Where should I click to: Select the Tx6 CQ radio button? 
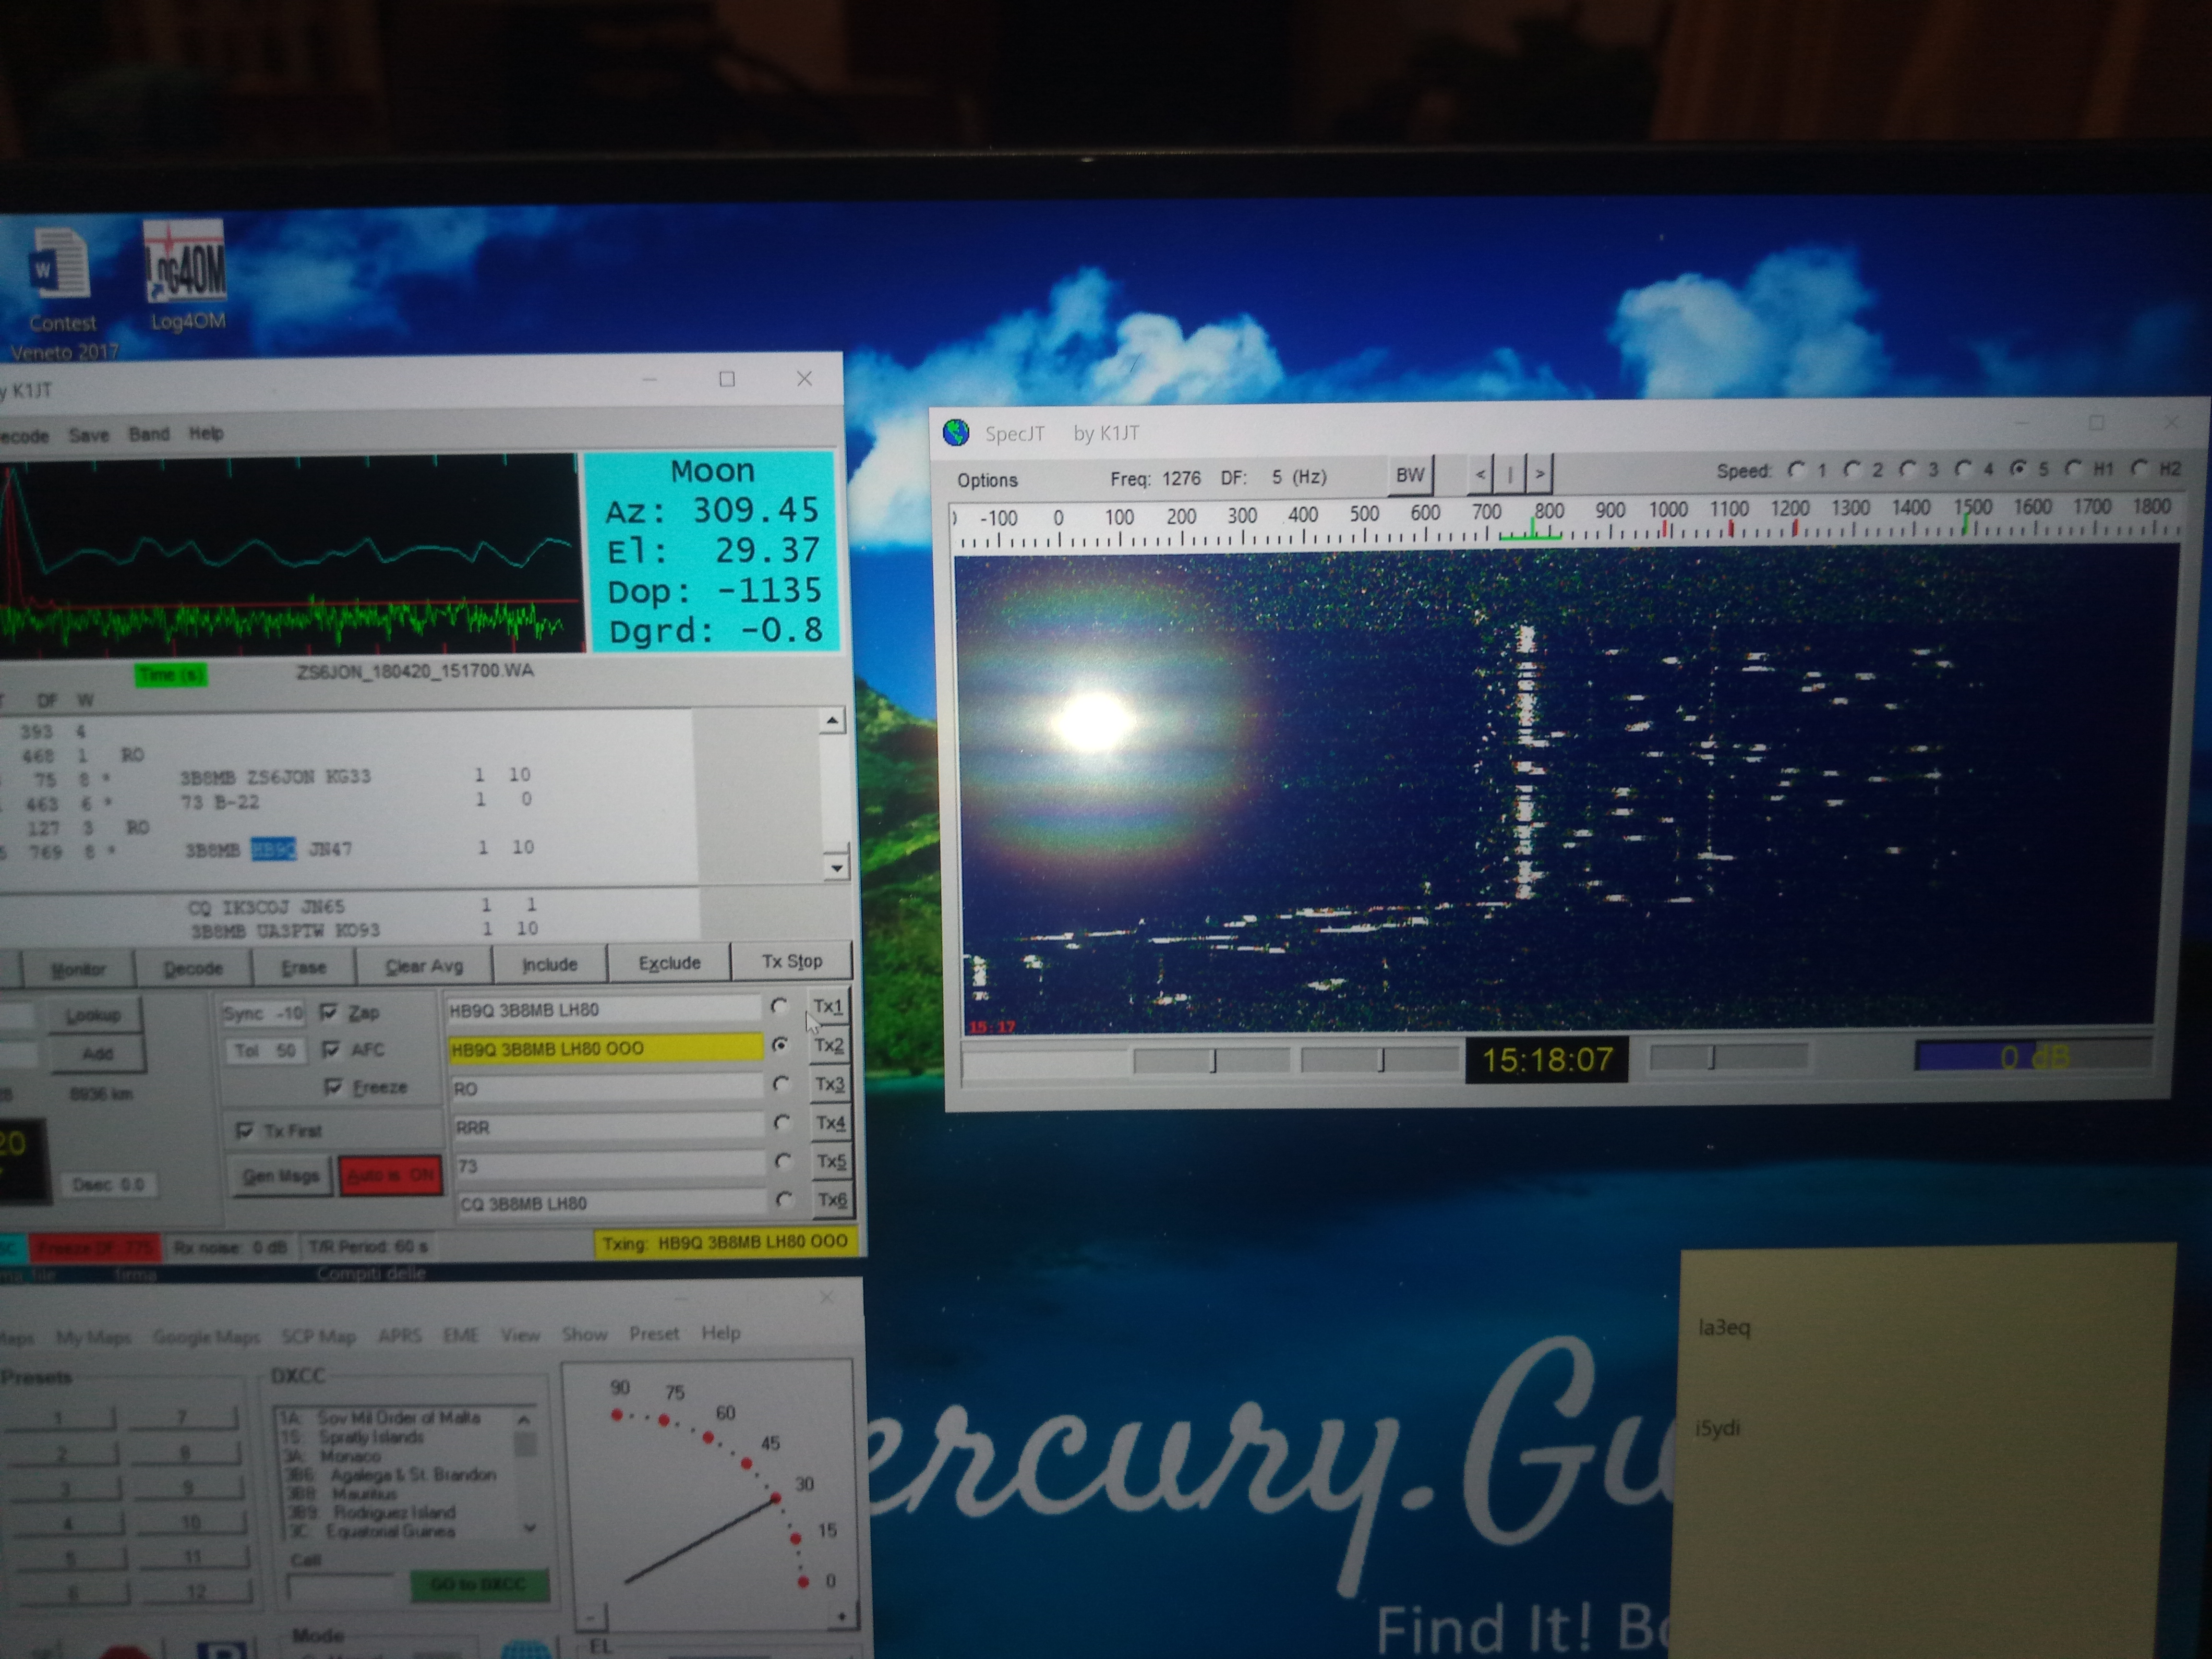click(784, 1199)
